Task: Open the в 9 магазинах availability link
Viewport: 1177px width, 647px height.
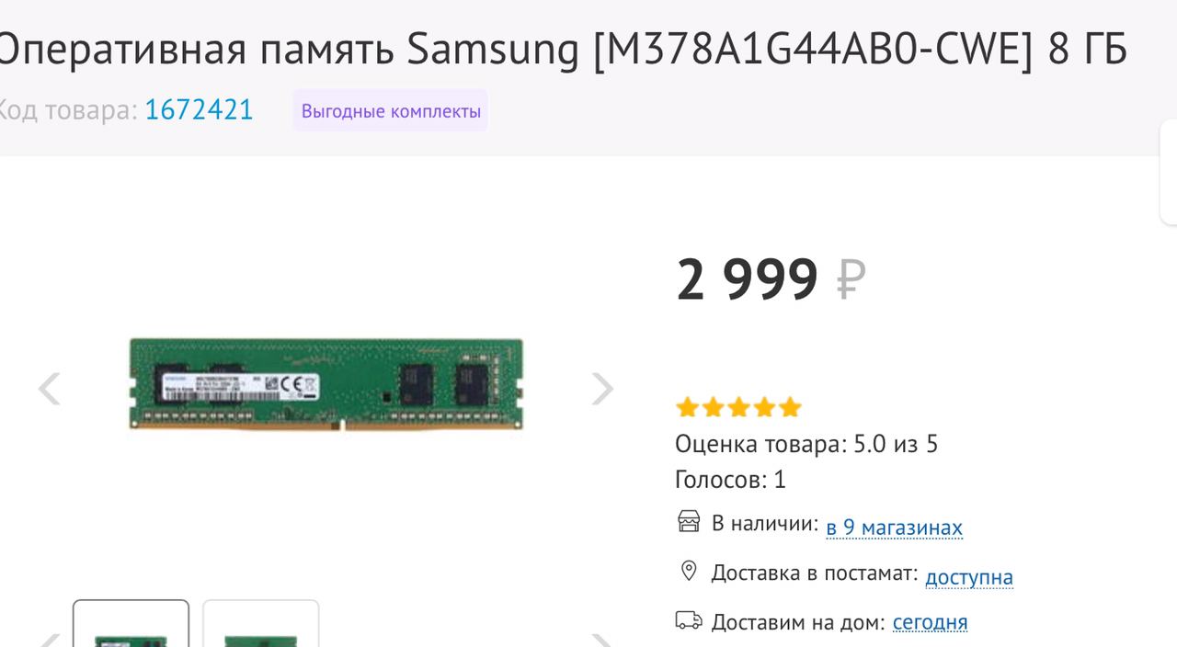Action: [894, 528]
